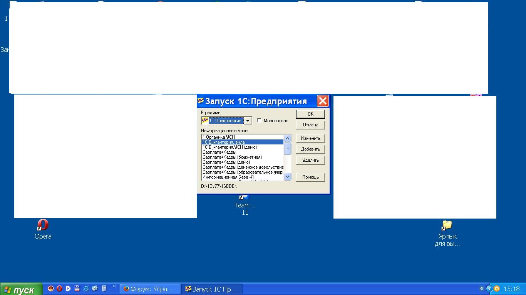Image resolution: width=526 pixels, height=295 pixels.
Task: Click the red Opera quick launch icon
Action: click(x=59, y=288)
